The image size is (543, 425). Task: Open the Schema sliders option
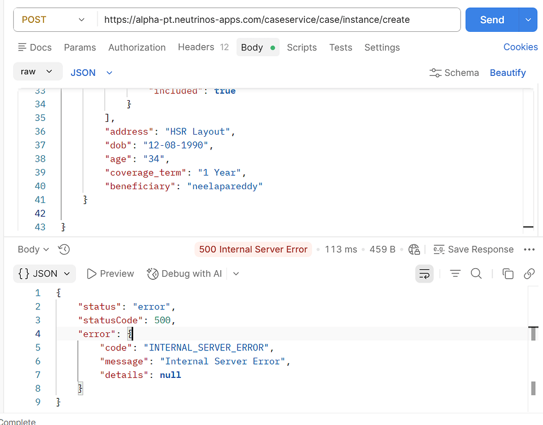click(x=454, y=73)
